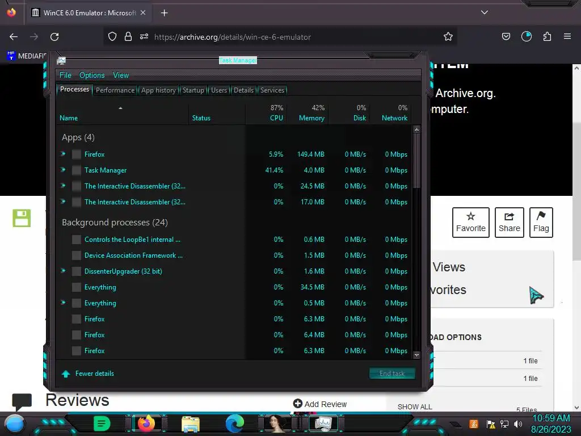This screenshot has width=581, height=436.
Task: Open the green notes app in taskbar
Action: coord(102,424)
